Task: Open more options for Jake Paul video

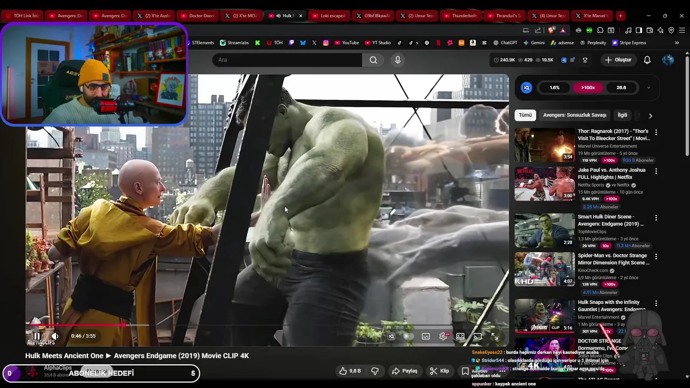Action: [x=656, y=171]
